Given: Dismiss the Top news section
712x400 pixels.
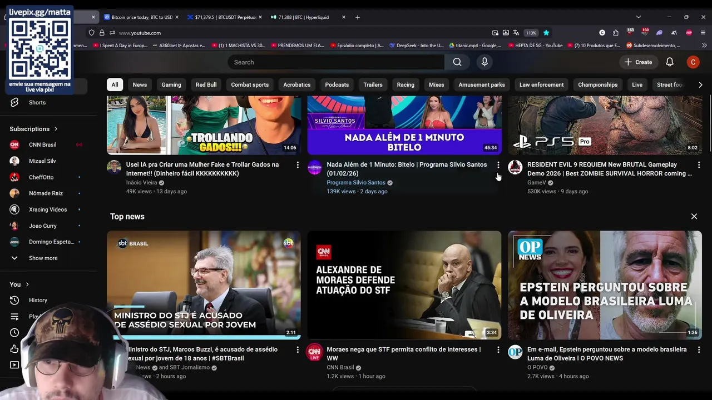Looking at the screenshot, I should (694, 217).
